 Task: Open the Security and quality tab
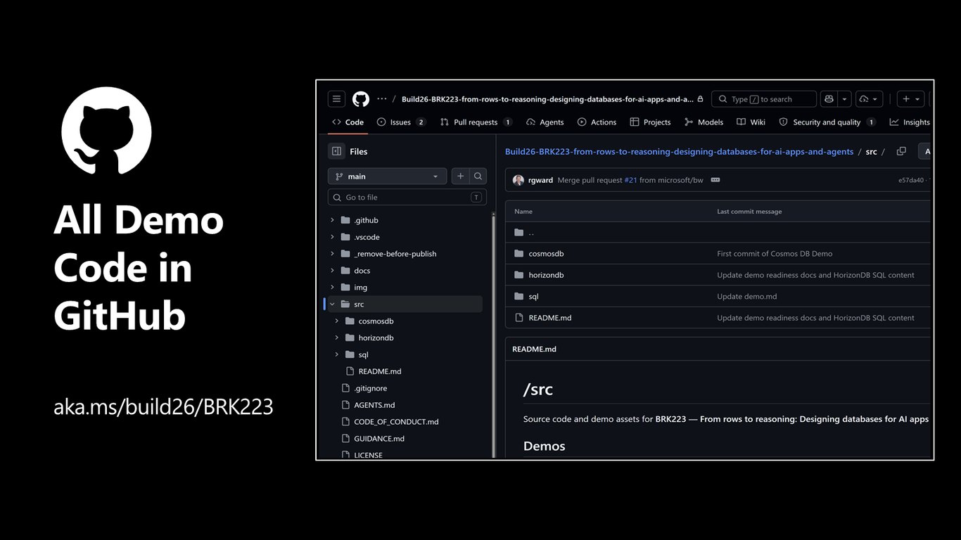(827, 122)
